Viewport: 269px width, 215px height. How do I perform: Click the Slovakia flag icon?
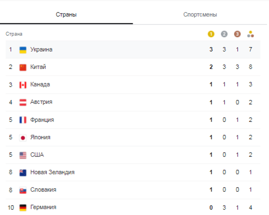point(23,190)
